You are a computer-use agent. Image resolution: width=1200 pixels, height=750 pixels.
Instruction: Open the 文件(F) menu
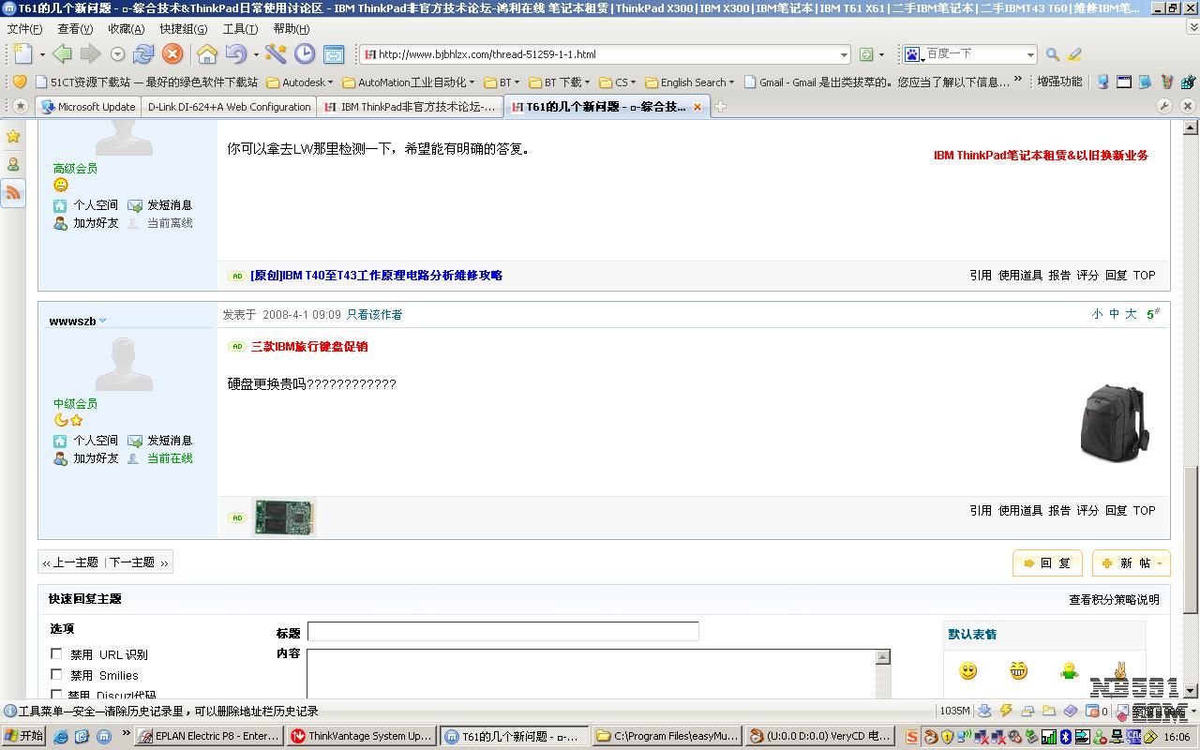coord(24,29)
